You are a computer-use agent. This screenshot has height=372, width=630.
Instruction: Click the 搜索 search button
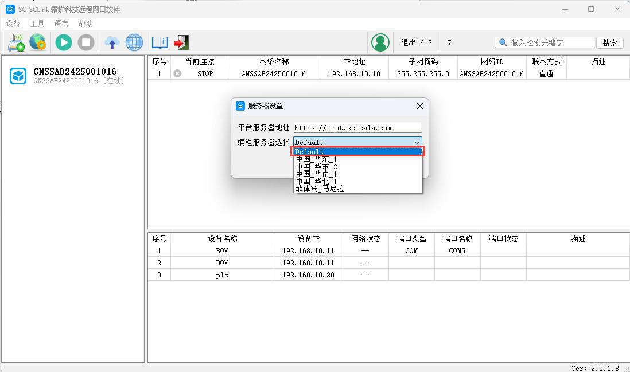(x=610, y=42)
